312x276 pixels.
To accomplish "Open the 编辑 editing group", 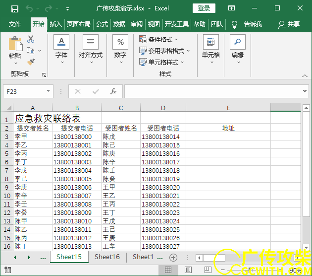I will (x=238, y=49).
